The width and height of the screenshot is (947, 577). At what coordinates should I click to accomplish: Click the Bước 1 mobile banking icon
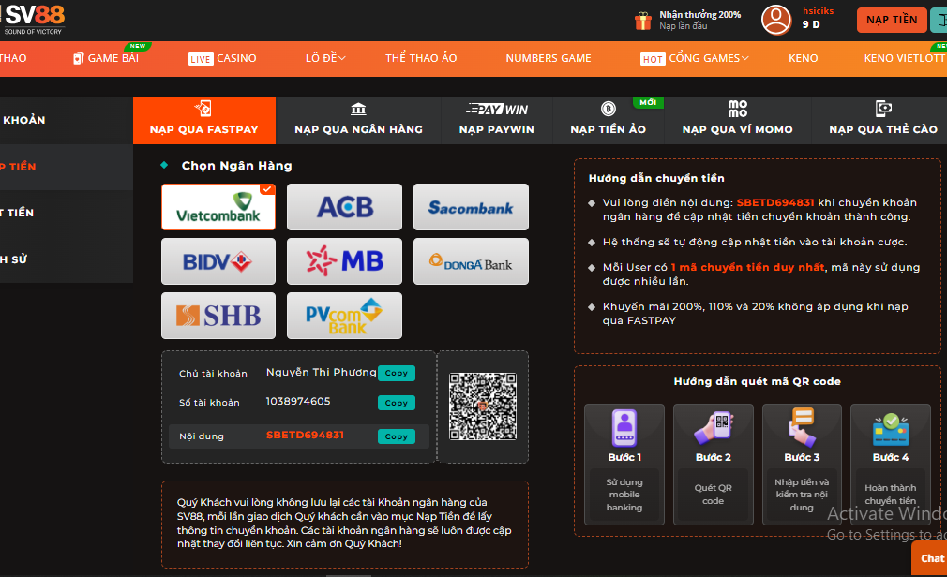tap(624, 427)
